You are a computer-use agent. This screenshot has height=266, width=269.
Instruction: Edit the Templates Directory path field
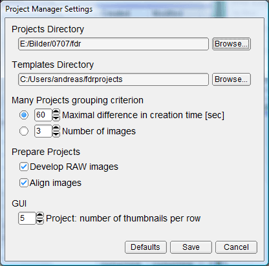(113, 79)
